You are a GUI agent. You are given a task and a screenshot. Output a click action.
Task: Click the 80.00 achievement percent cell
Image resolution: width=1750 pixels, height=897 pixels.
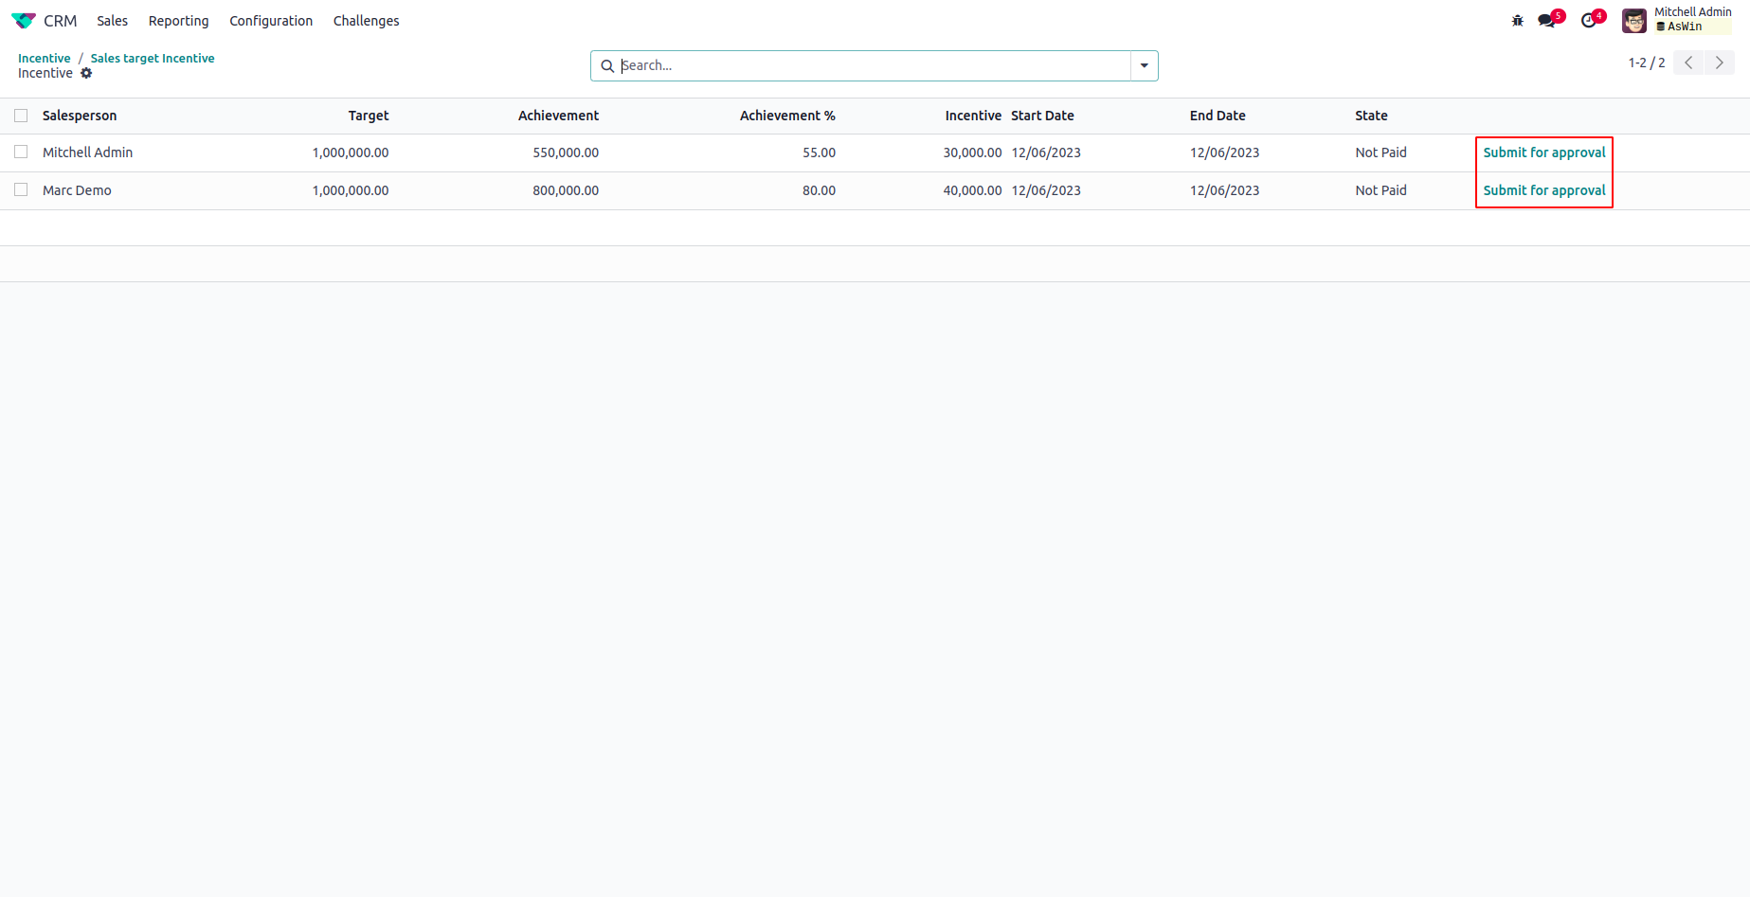point(819,190)
